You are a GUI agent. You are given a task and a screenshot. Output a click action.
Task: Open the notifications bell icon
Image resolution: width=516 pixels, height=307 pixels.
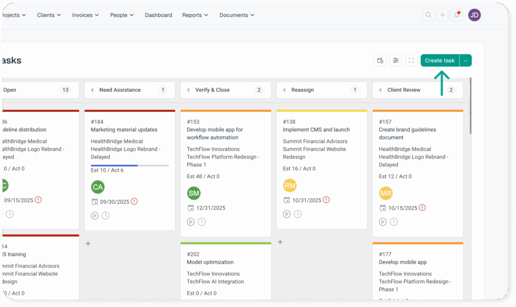[457, 15]
